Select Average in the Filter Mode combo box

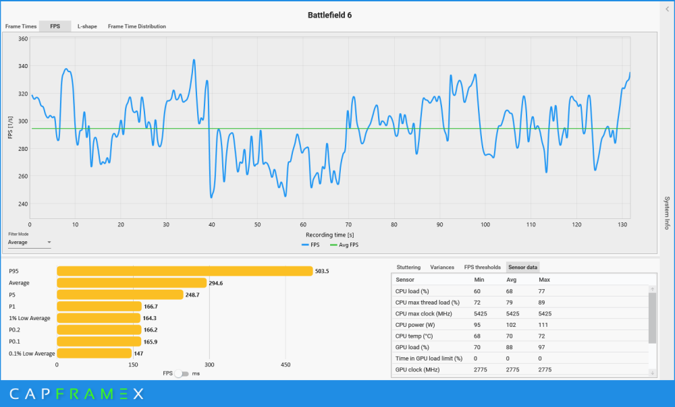pyautogui.click(x=30, y=243)
